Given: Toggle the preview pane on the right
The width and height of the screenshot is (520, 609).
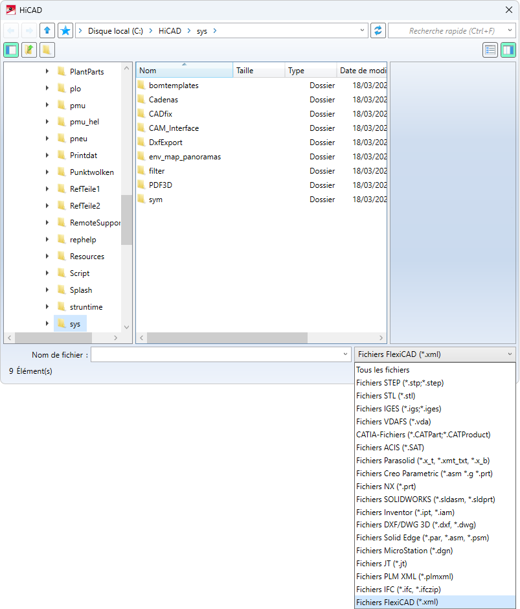Looking at the screenshot, I should pyautogui.click(x=508, y=50).
